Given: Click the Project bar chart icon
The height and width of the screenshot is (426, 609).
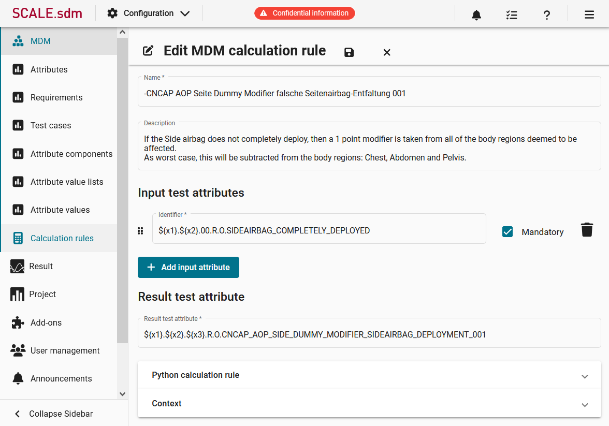Looking at the screenshot, I should click(x=17, y=295).
